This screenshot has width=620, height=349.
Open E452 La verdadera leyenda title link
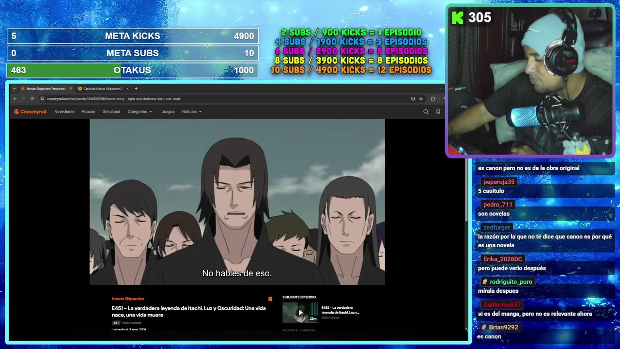[341, 310]
